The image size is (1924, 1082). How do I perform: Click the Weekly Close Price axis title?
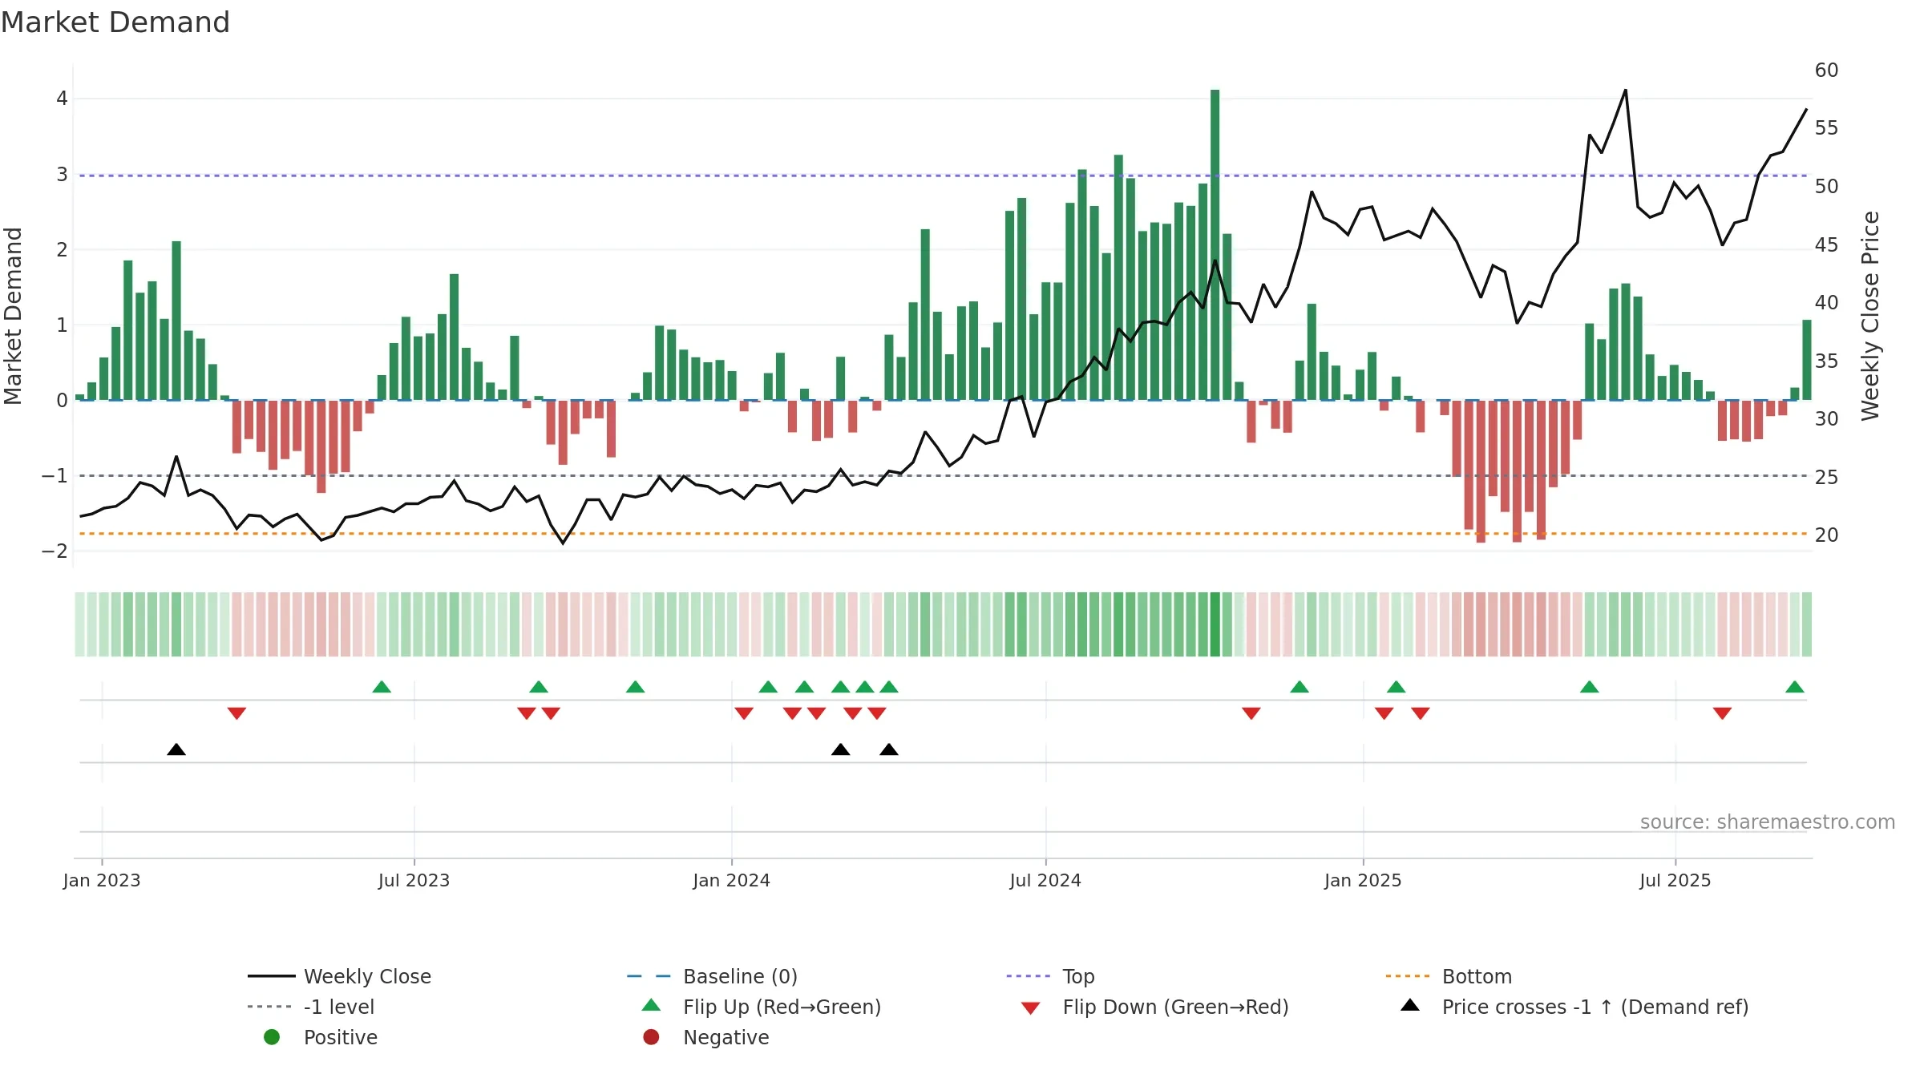point(1870,316)
